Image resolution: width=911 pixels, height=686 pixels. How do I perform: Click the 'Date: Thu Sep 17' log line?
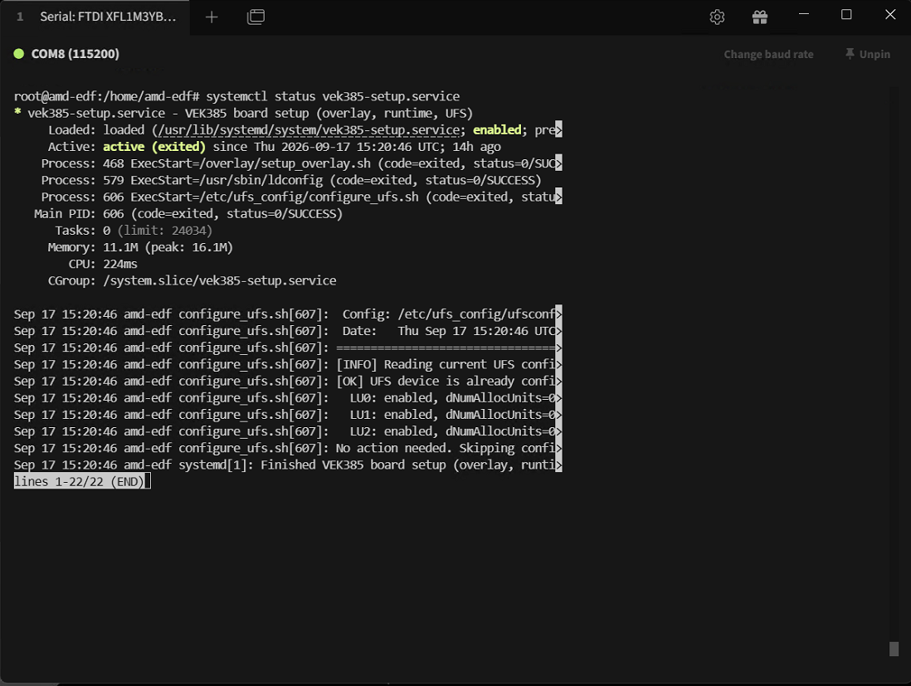(288, 331)
